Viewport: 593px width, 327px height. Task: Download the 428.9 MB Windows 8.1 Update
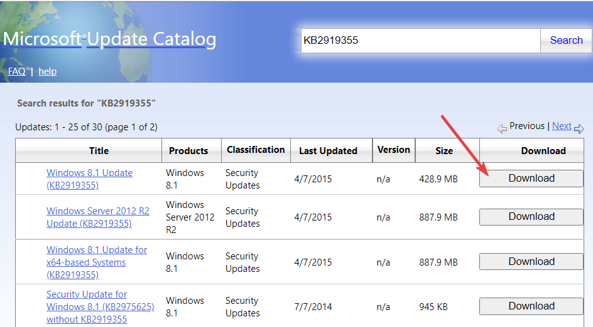click(531, 179)
